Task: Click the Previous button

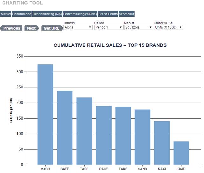Action: coord(11,28)
